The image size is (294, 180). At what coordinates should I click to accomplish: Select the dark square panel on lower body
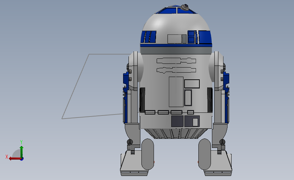point(177,121)
